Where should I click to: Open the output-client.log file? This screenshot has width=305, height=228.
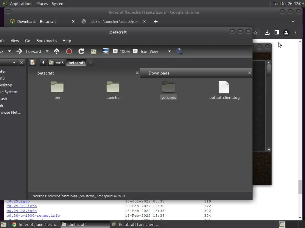click(224, 90)
